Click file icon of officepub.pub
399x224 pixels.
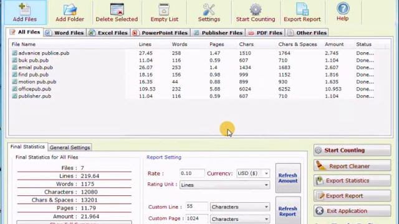pyautogui.click(x=14, y=89)
